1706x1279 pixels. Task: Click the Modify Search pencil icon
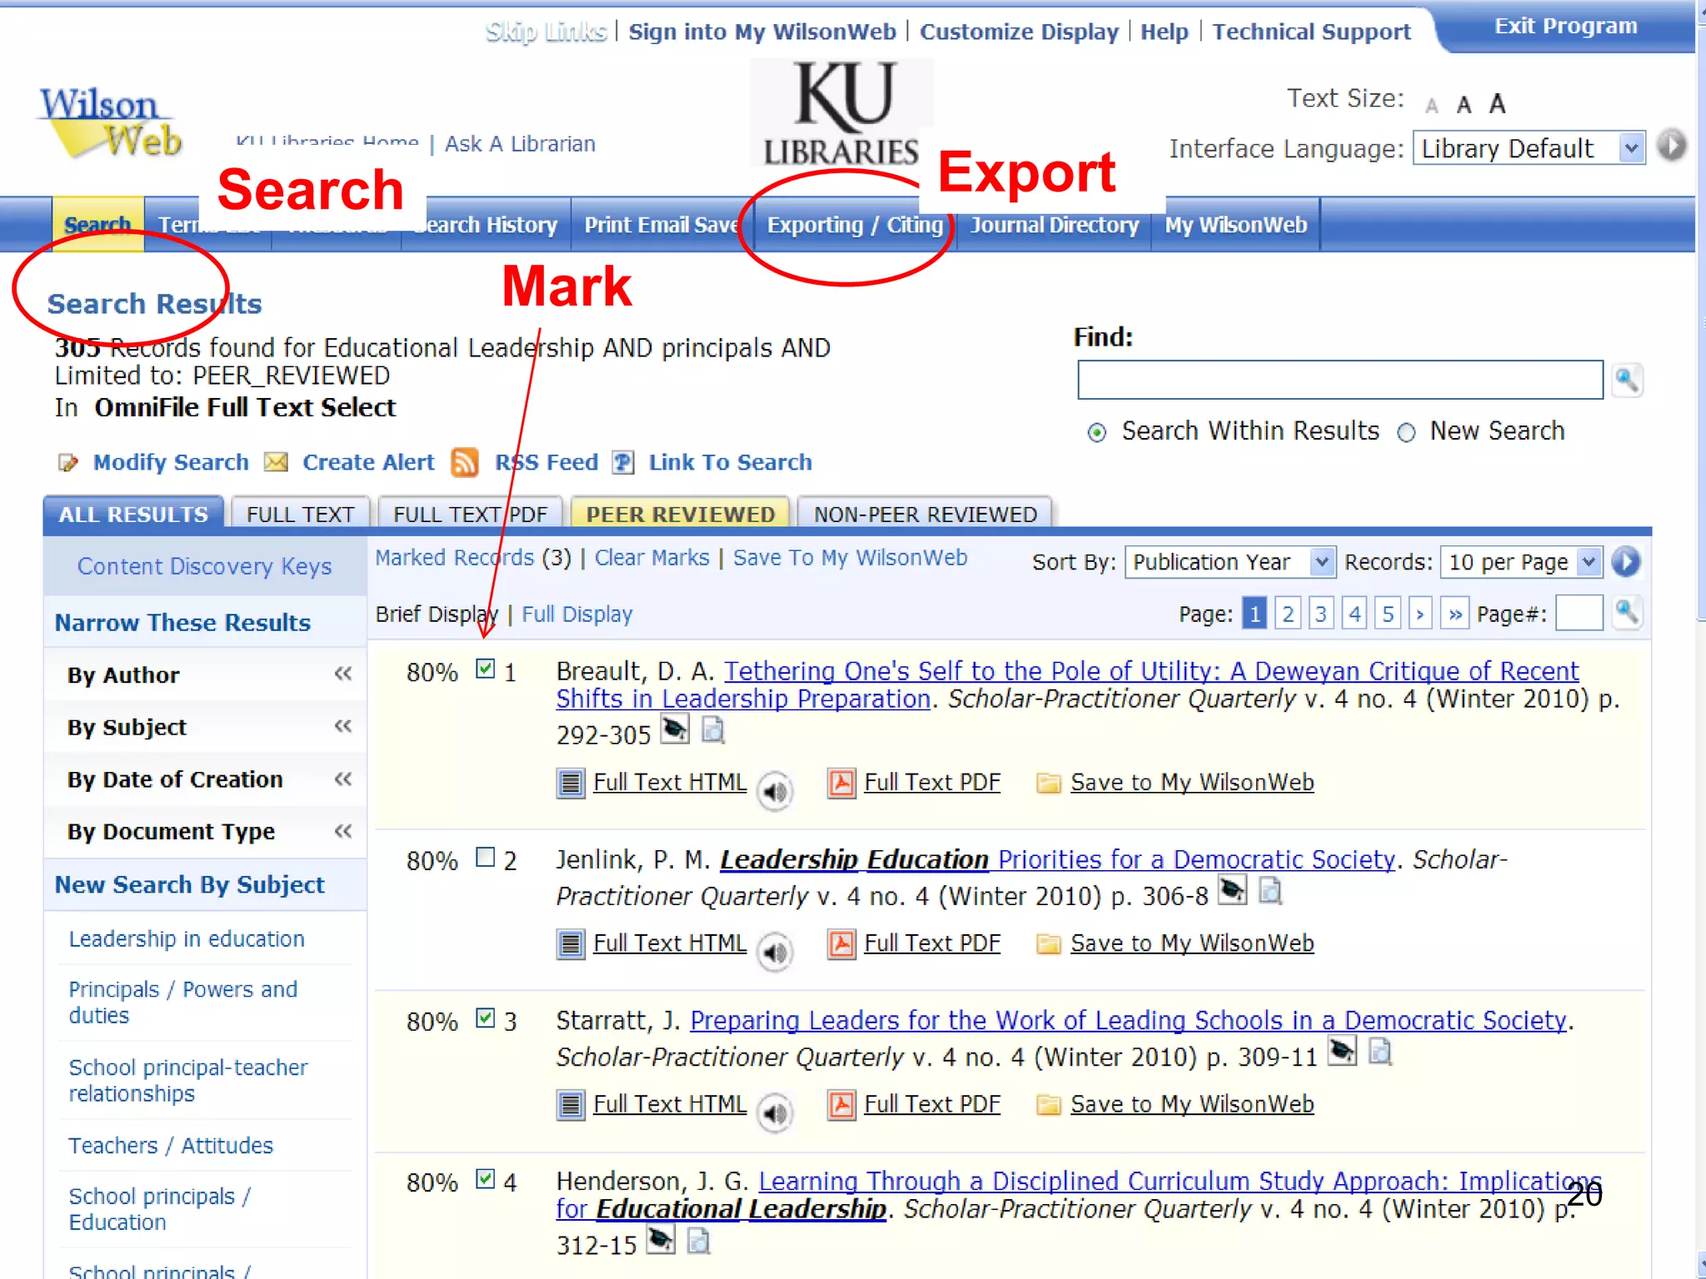[68, 462]
